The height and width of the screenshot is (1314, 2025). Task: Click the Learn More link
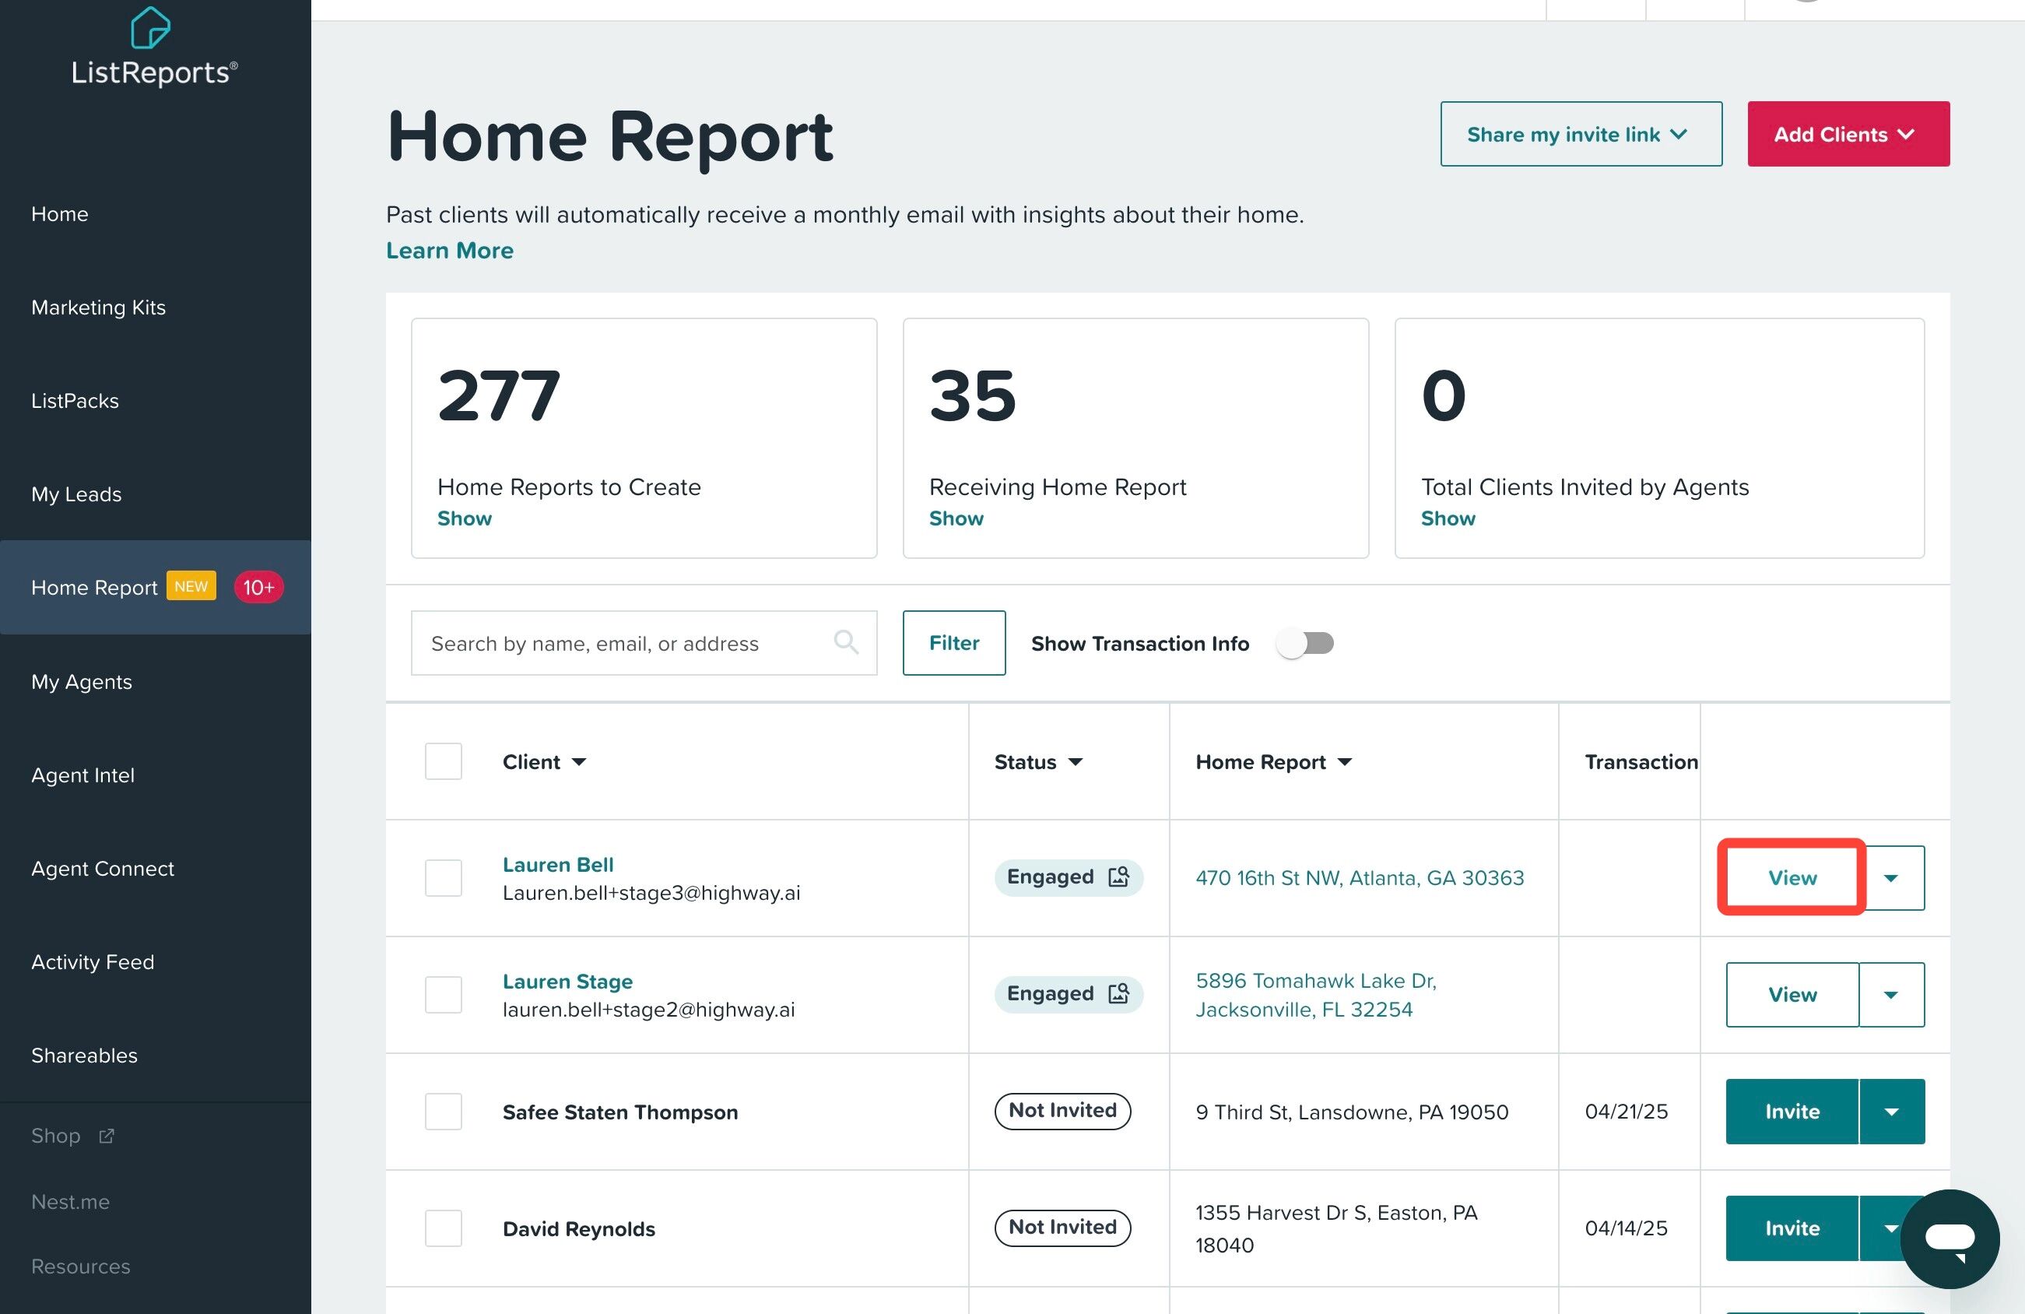click(449, 250)
